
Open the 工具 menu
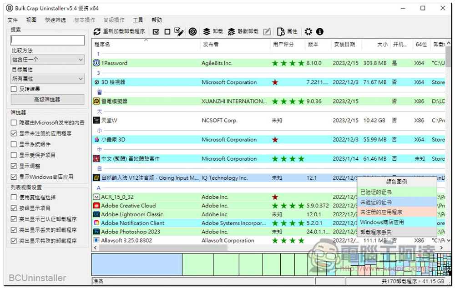pyautogui.click(x=138, y=20)
